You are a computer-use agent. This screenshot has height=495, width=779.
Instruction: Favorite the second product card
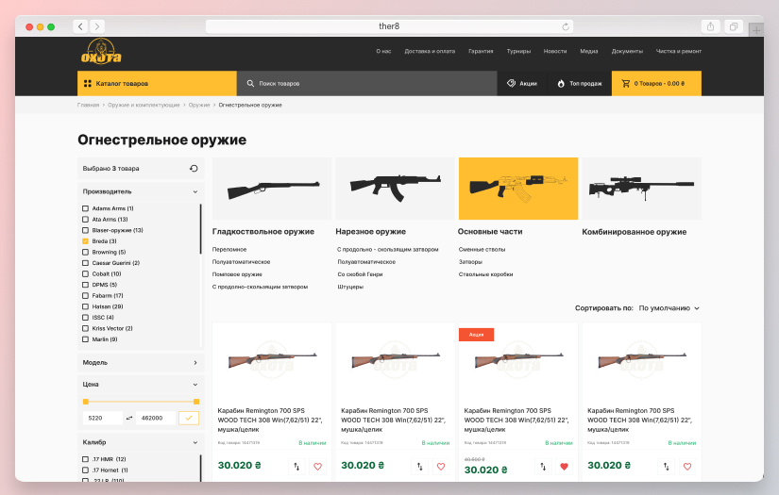tap(441, 466)
